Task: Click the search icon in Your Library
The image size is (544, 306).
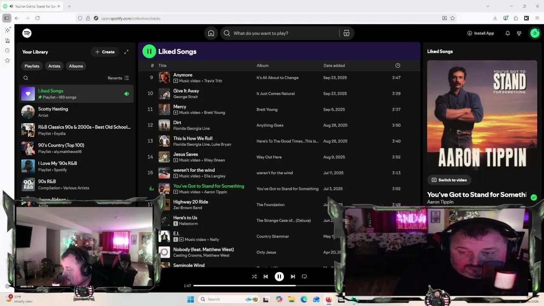Action: click(25, 78)
